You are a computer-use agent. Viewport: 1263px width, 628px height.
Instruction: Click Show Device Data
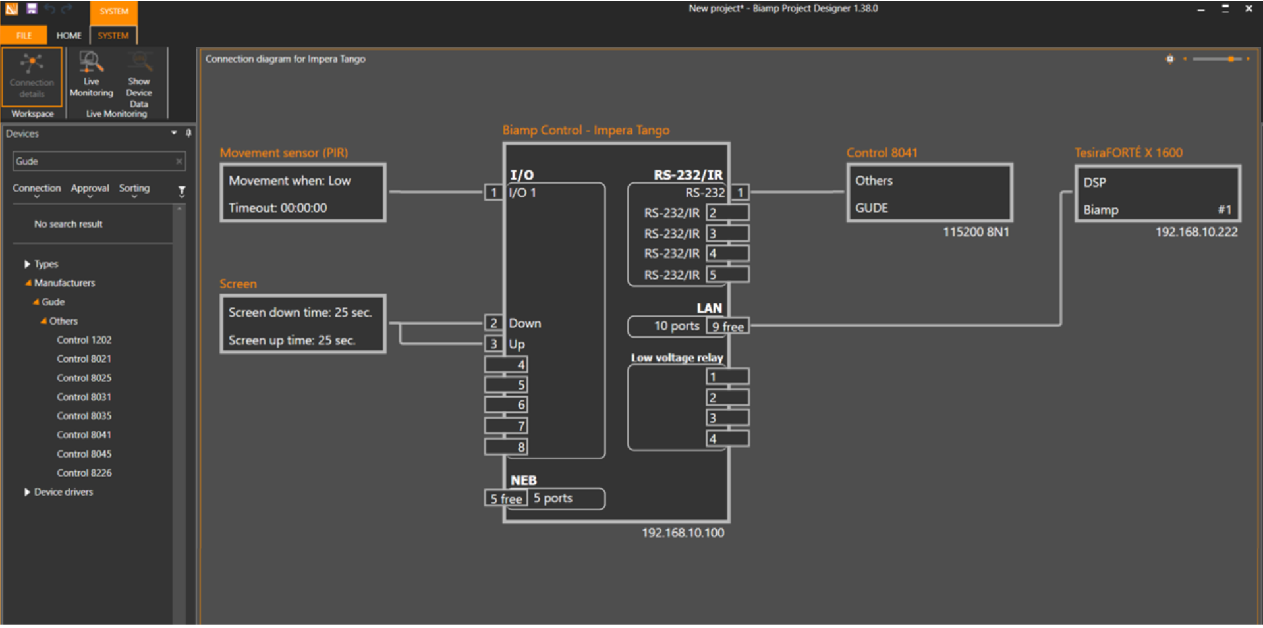coord(139,80)
